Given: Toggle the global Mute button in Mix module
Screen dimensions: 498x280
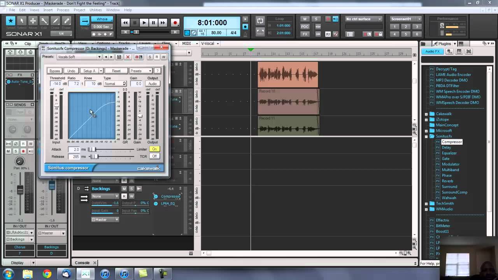Looking at the screenshot, I should pos(305,19).
